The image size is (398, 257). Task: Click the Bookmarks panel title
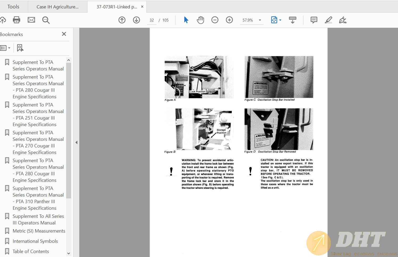click(x=11, y=34)
